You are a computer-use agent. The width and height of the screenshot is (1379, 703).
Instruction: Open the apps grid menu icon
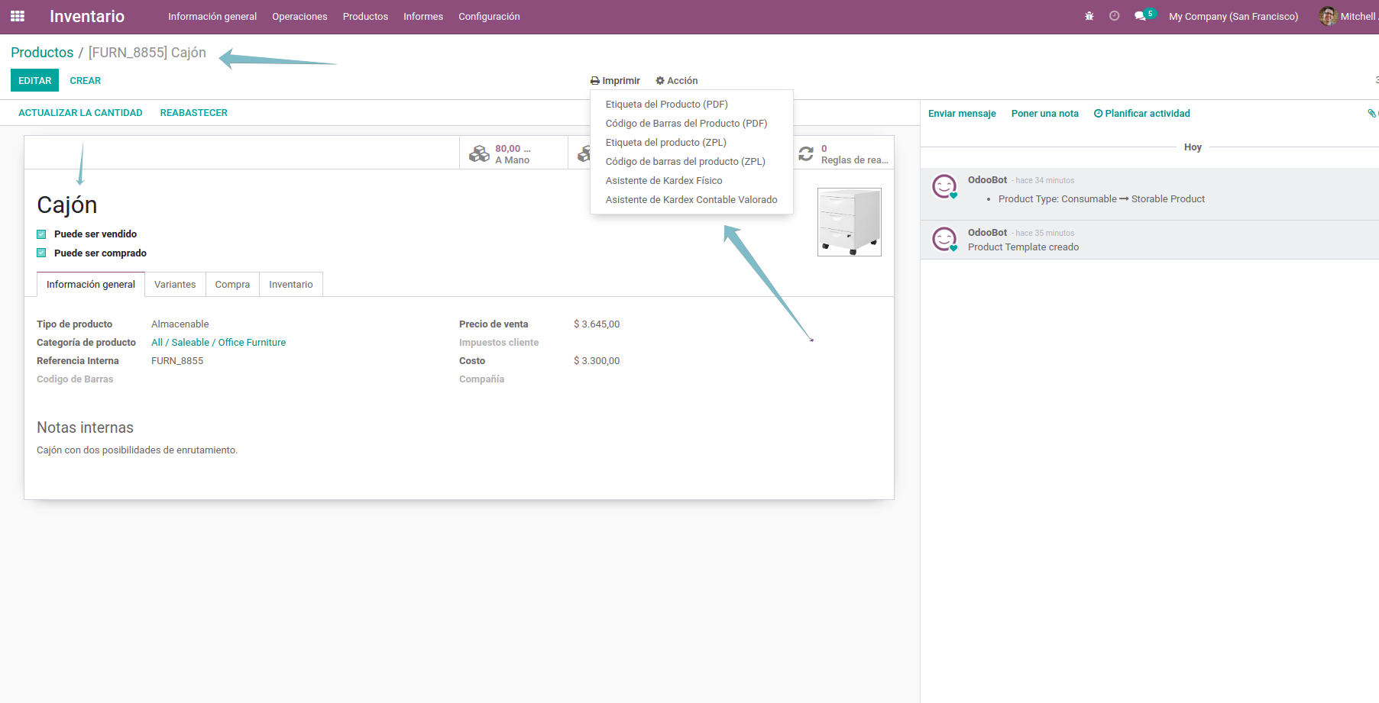pyautogui.click(x=18, y=16)
